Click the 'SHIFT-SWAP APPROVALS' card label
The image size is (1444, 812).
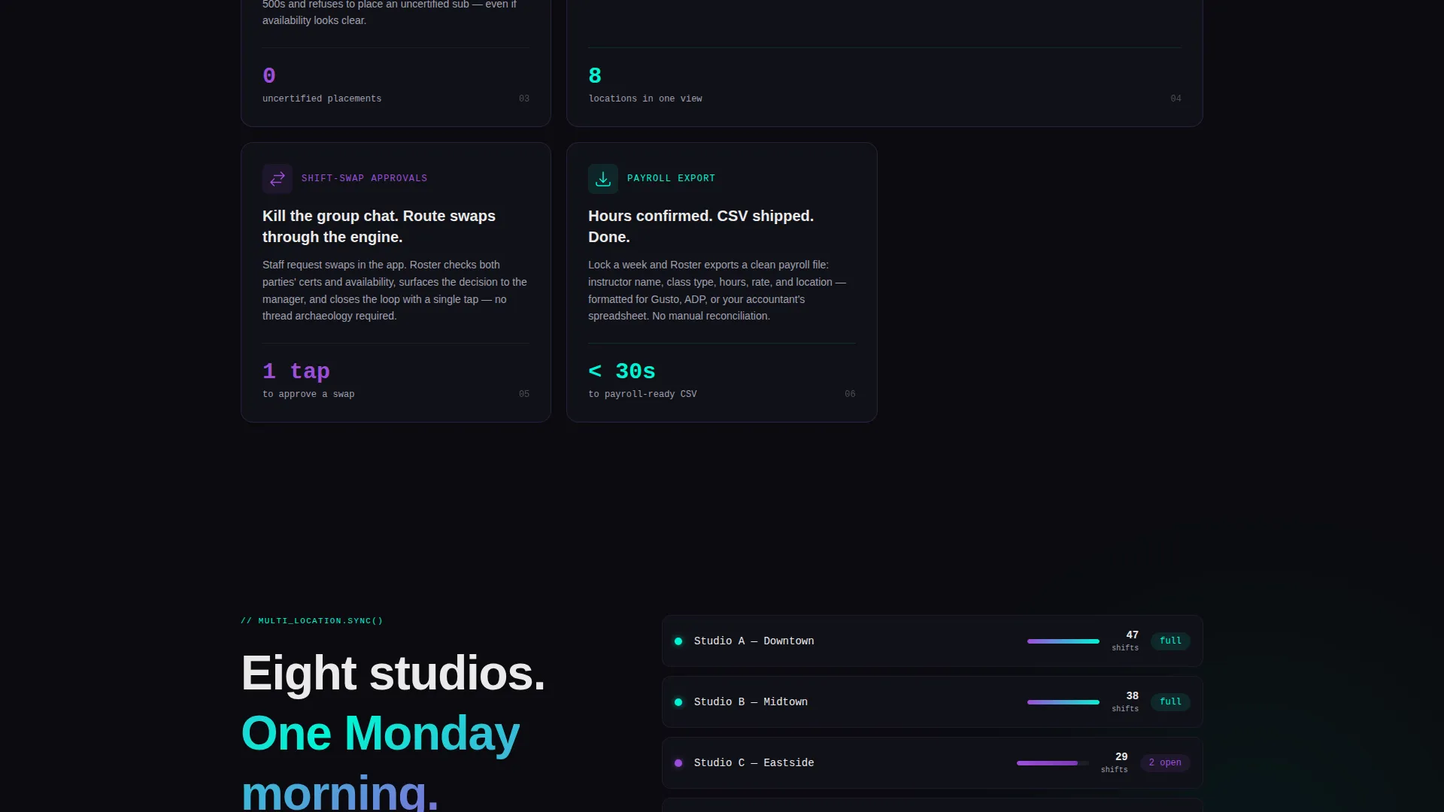pyautogui.click(x=364, y=179)
